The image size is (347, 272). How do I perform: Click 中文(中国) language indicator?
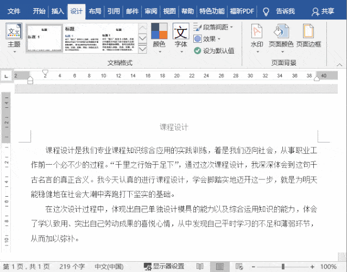coord(109,267)
